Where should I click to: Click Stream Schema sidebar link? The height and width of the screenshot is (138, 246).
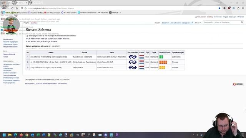(9, 54)
